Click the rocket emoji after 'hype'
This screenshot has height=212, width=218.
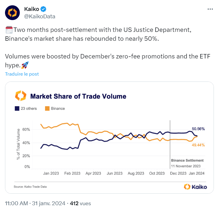click(25, 66)
